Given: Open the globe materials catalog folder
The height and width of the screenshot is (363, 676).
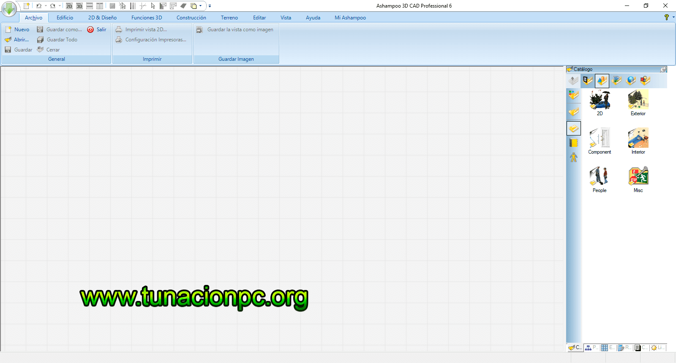Looking at the screenshot, I should tap(631, 80).
